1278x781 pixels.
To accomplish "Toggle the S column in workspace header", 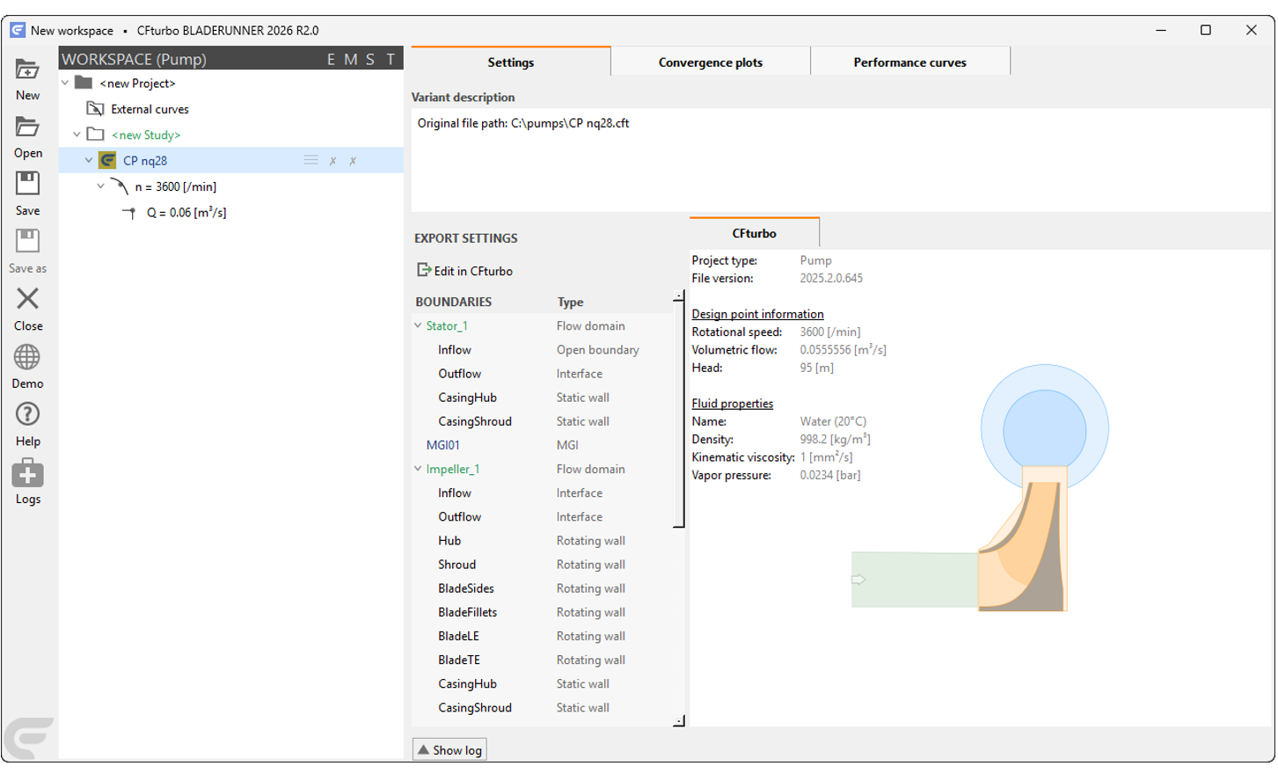I will [370, 59].
